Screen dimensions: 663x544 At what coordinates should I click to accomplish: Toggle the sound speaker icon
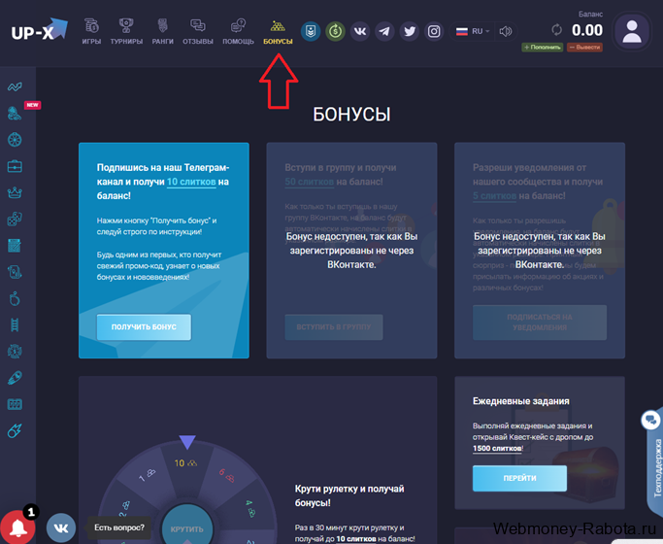506,31
